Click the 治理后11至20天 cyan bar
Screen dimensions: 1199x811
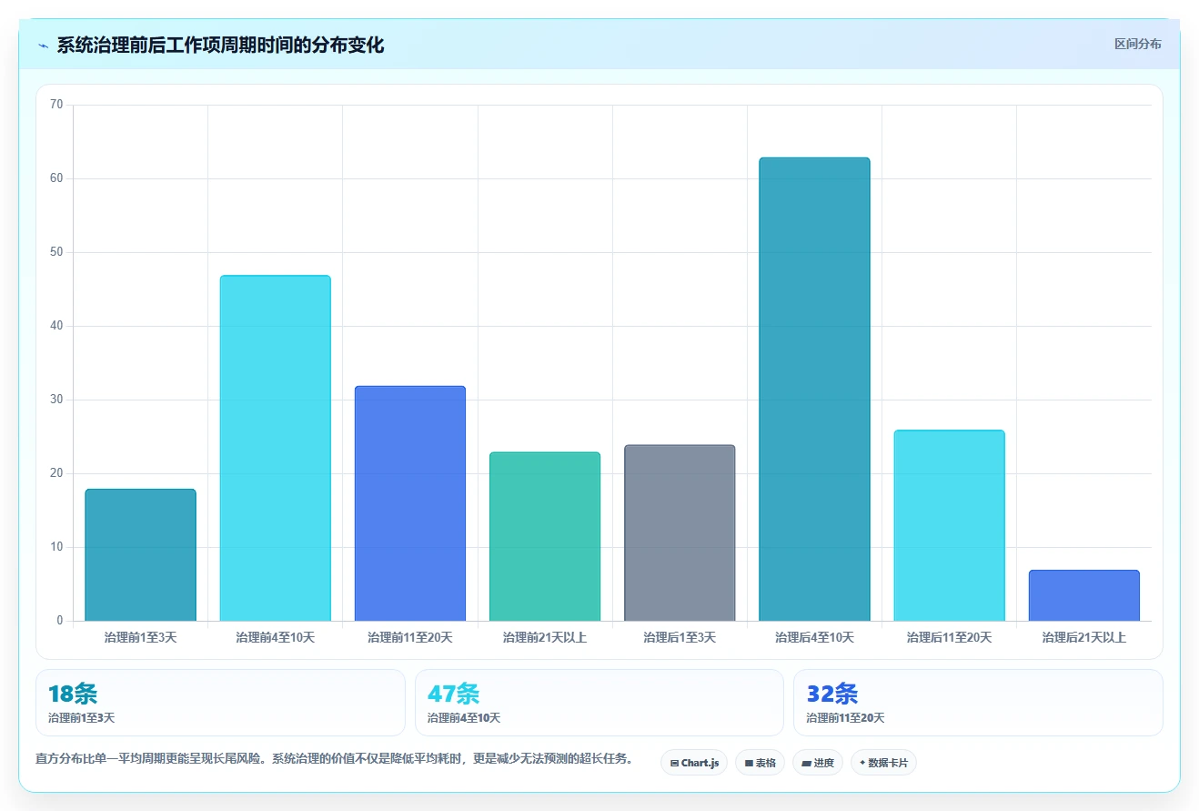[950, 525]
